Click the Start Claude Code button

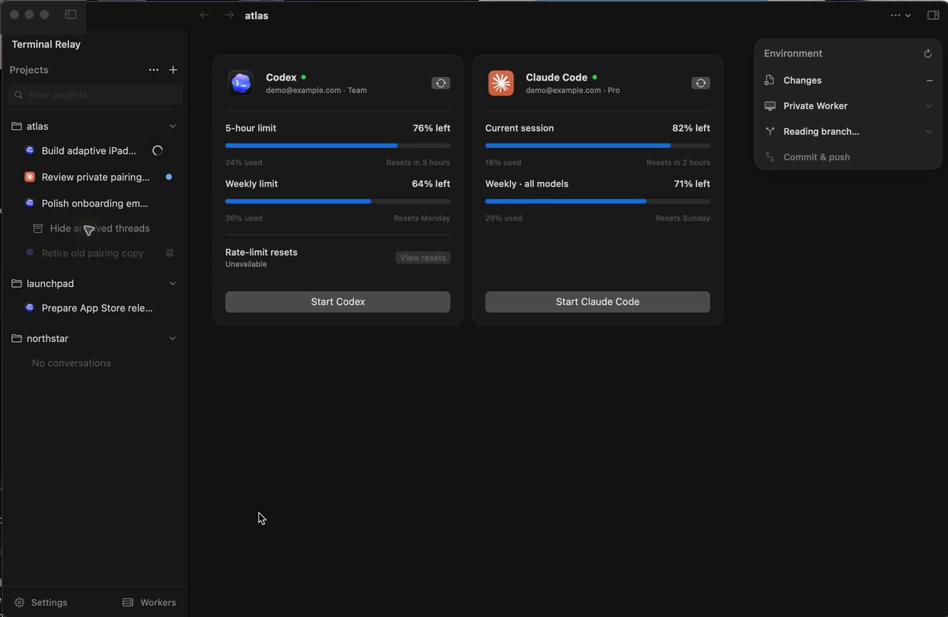(597, 302)
